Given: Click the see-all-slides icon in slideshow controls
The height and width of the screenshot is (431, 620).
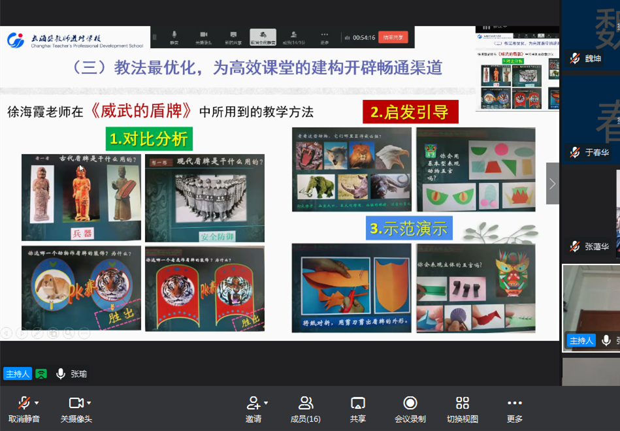Looking at the screenshot, I should click(53, 333).
